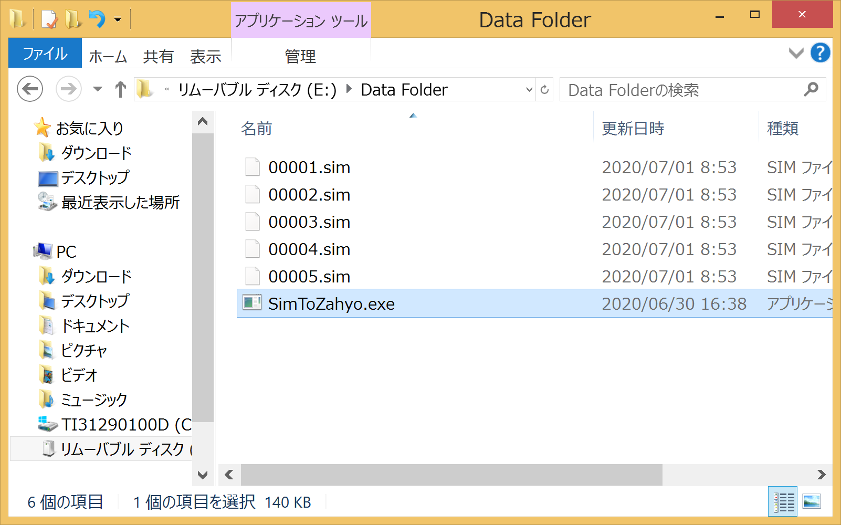Click navigation pane scroll down arrow
841x525 pixels.
pos(203,475)
